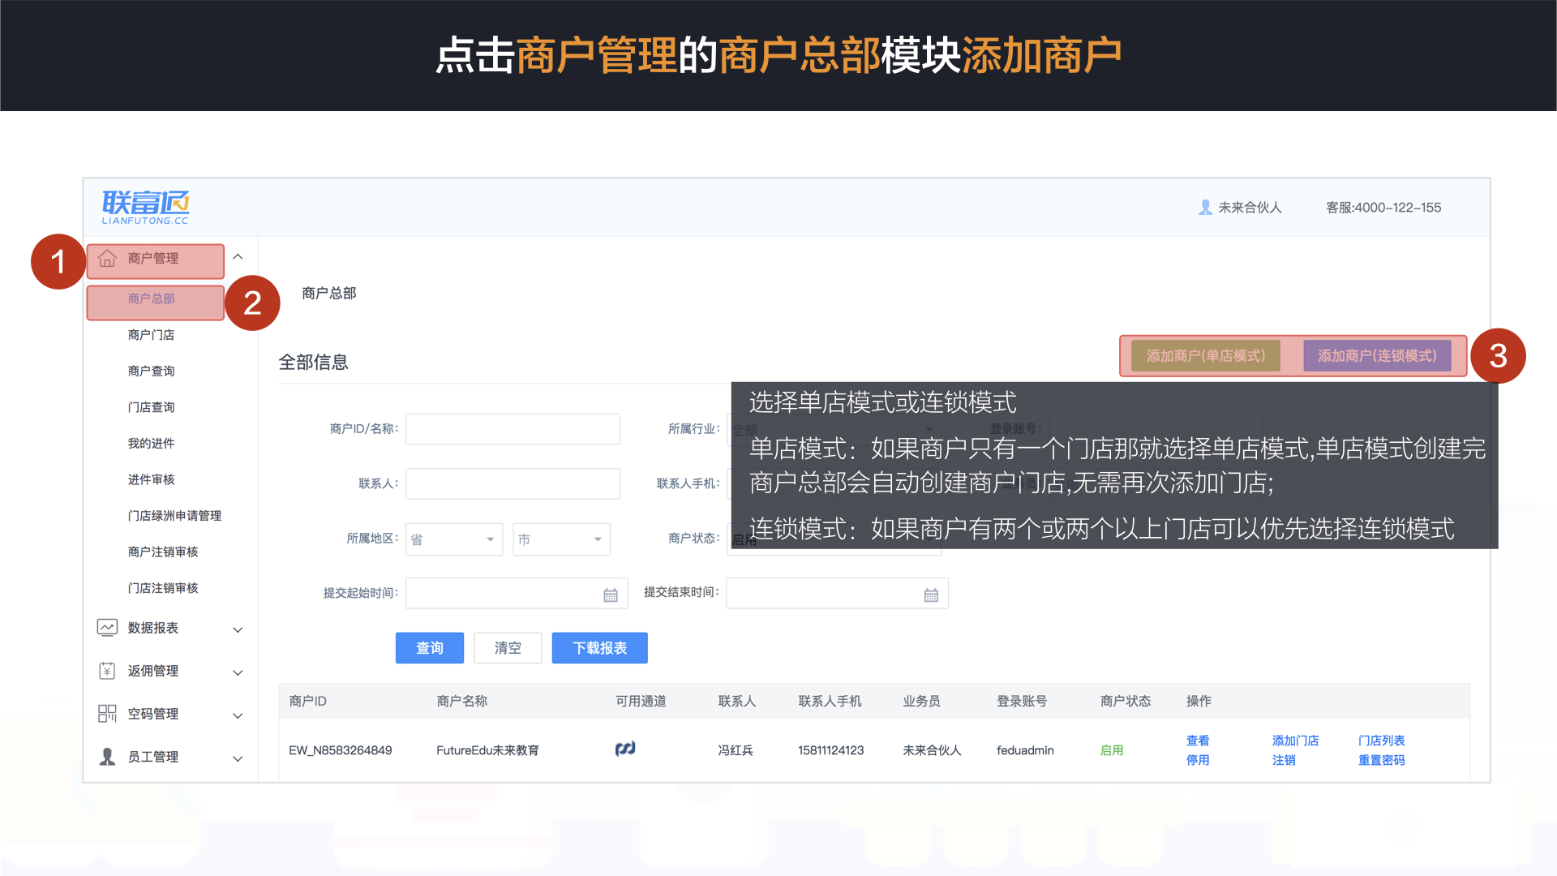Click 门店列表 link in FutureEdu row
The height and width of the screenshot is (876, 1557).
1382,741
